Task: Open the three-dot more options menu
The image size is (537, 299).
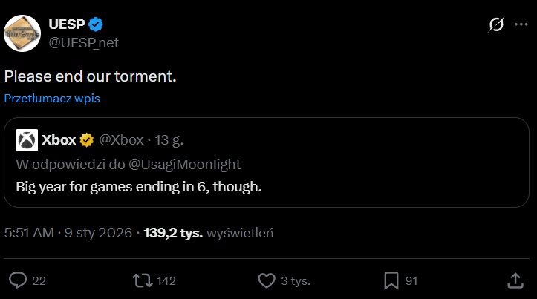Action: [x=519, y=25]
